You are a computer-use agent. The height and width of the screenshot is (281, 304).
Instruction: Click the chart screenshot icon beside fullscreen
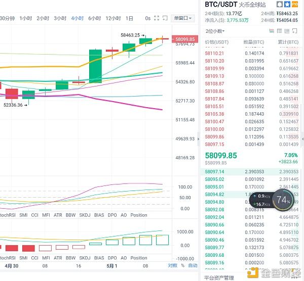(x=165, y=18)
